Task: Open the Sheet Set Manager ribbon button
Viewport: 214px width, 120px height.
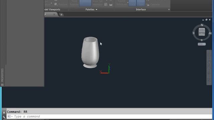Action: (x=97, y=3)
